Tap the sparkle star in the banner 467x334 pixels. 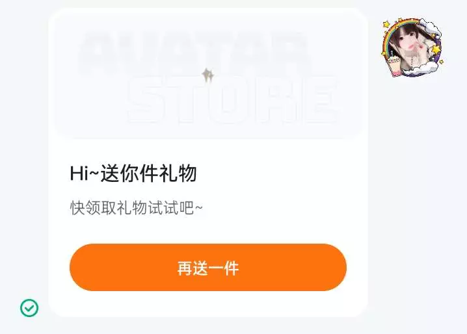pyautogui.click(x=208, y=75)
